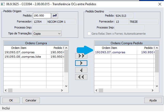Open the Tipo de Transação dropdown
164x112 pixels.
tap(47, 34)
